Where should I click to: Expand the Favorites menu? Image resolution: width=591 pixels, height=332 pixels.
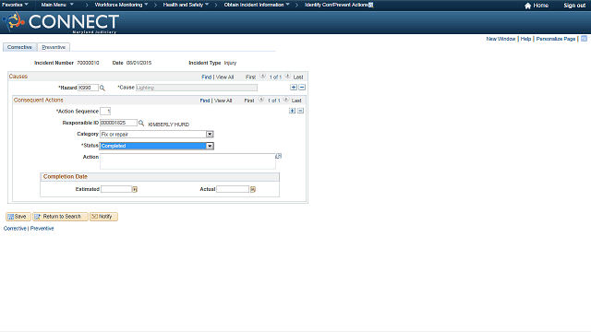pyautogui.click(x=15, y=5)
